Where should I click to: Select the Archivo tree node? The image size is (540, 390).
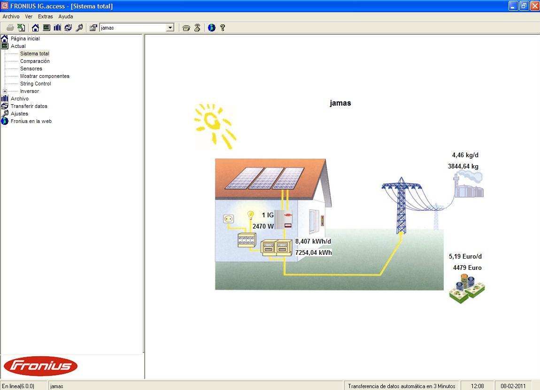(x=20, y=99)
